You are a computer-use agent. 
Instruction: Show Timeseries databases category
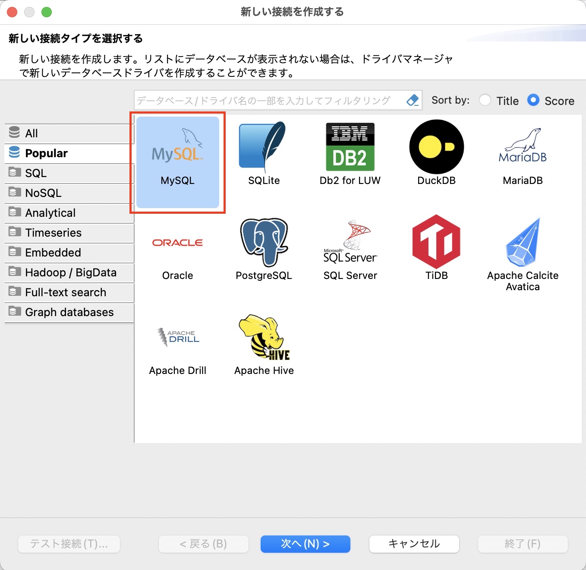point(69,233)
